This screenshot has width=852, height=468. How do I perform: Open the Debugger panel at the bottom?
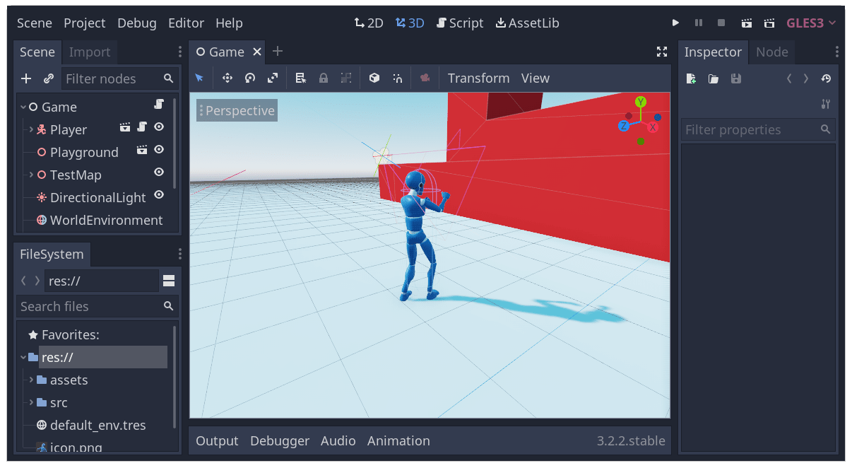[280, 440]
